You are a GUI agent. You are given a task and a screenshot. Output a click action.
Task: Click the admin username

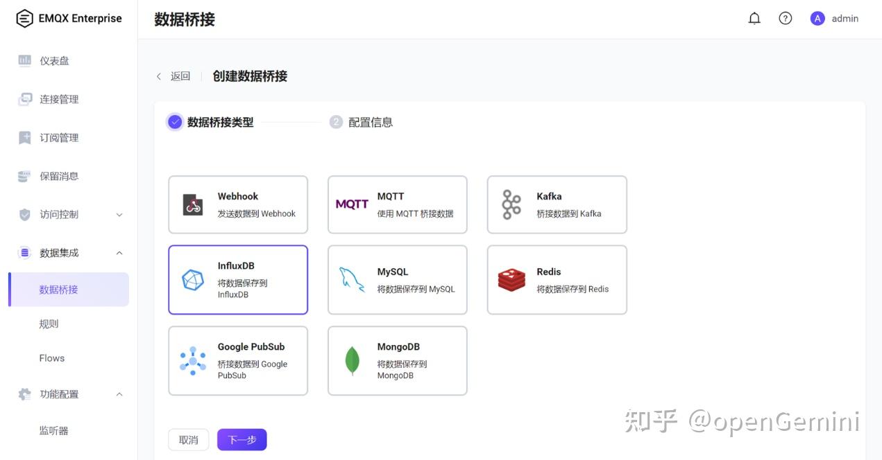pos(845,19)
